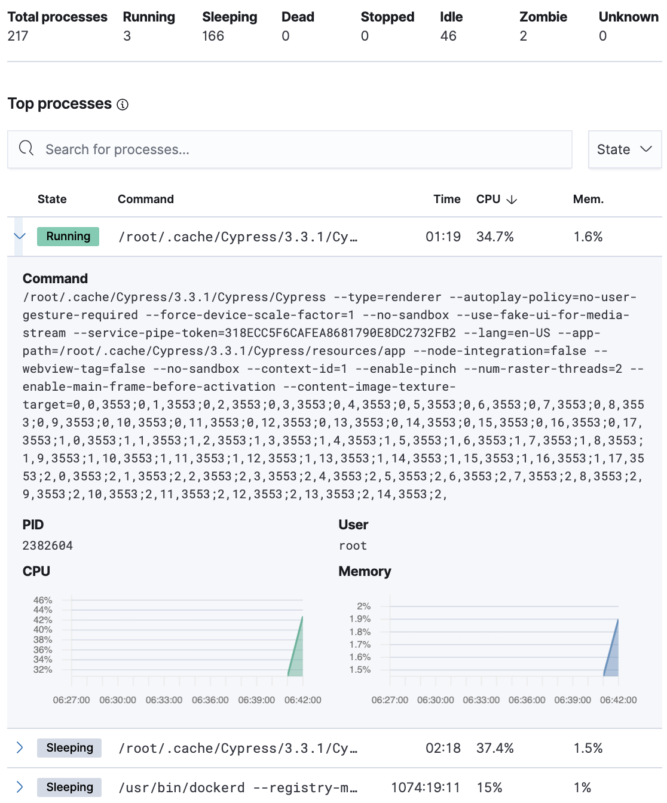Click the Total processes count 217
Viewport: 667px width, 803px height.
[x=15, y=36]
